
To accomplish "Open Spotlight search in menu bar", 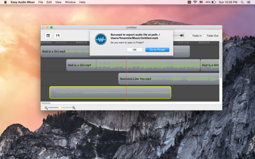I will coord(242,2).
